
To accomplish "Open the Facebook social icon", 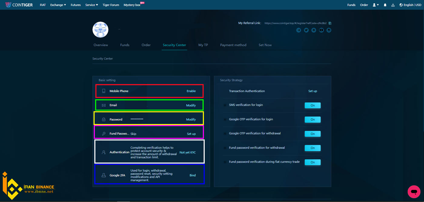I will point(314,30).
